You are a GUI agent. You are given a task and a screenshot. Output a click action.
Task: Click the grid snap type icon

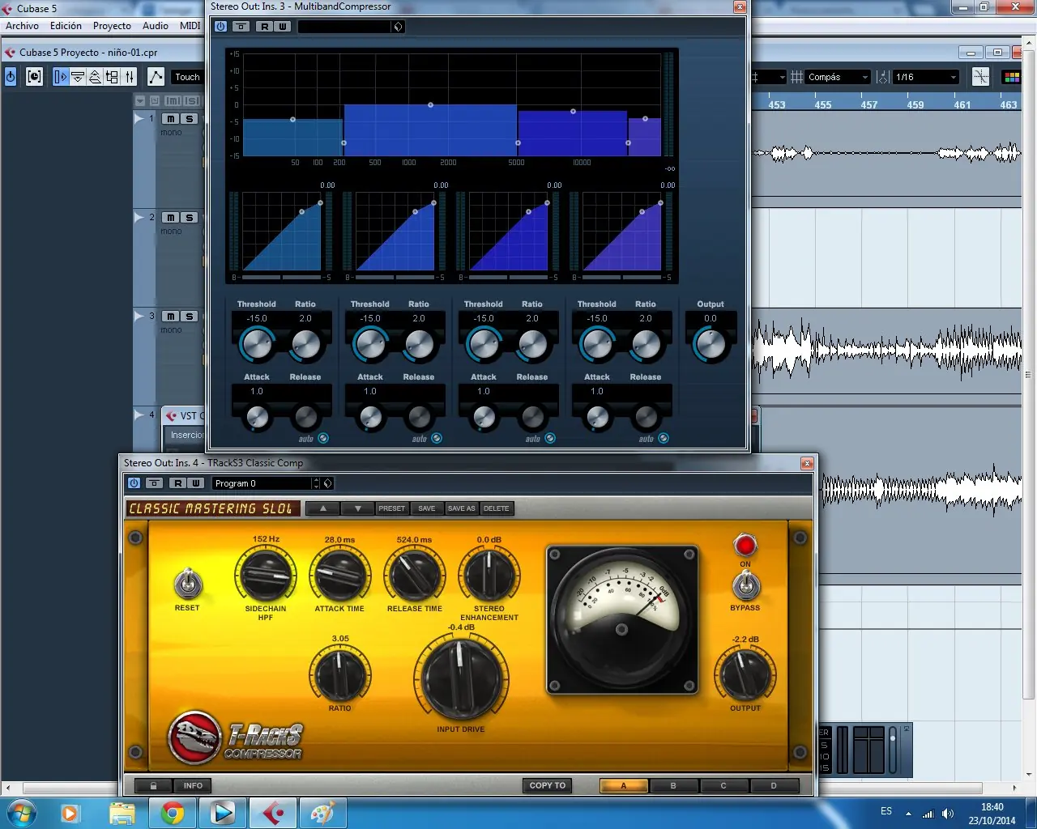point(797,77)
